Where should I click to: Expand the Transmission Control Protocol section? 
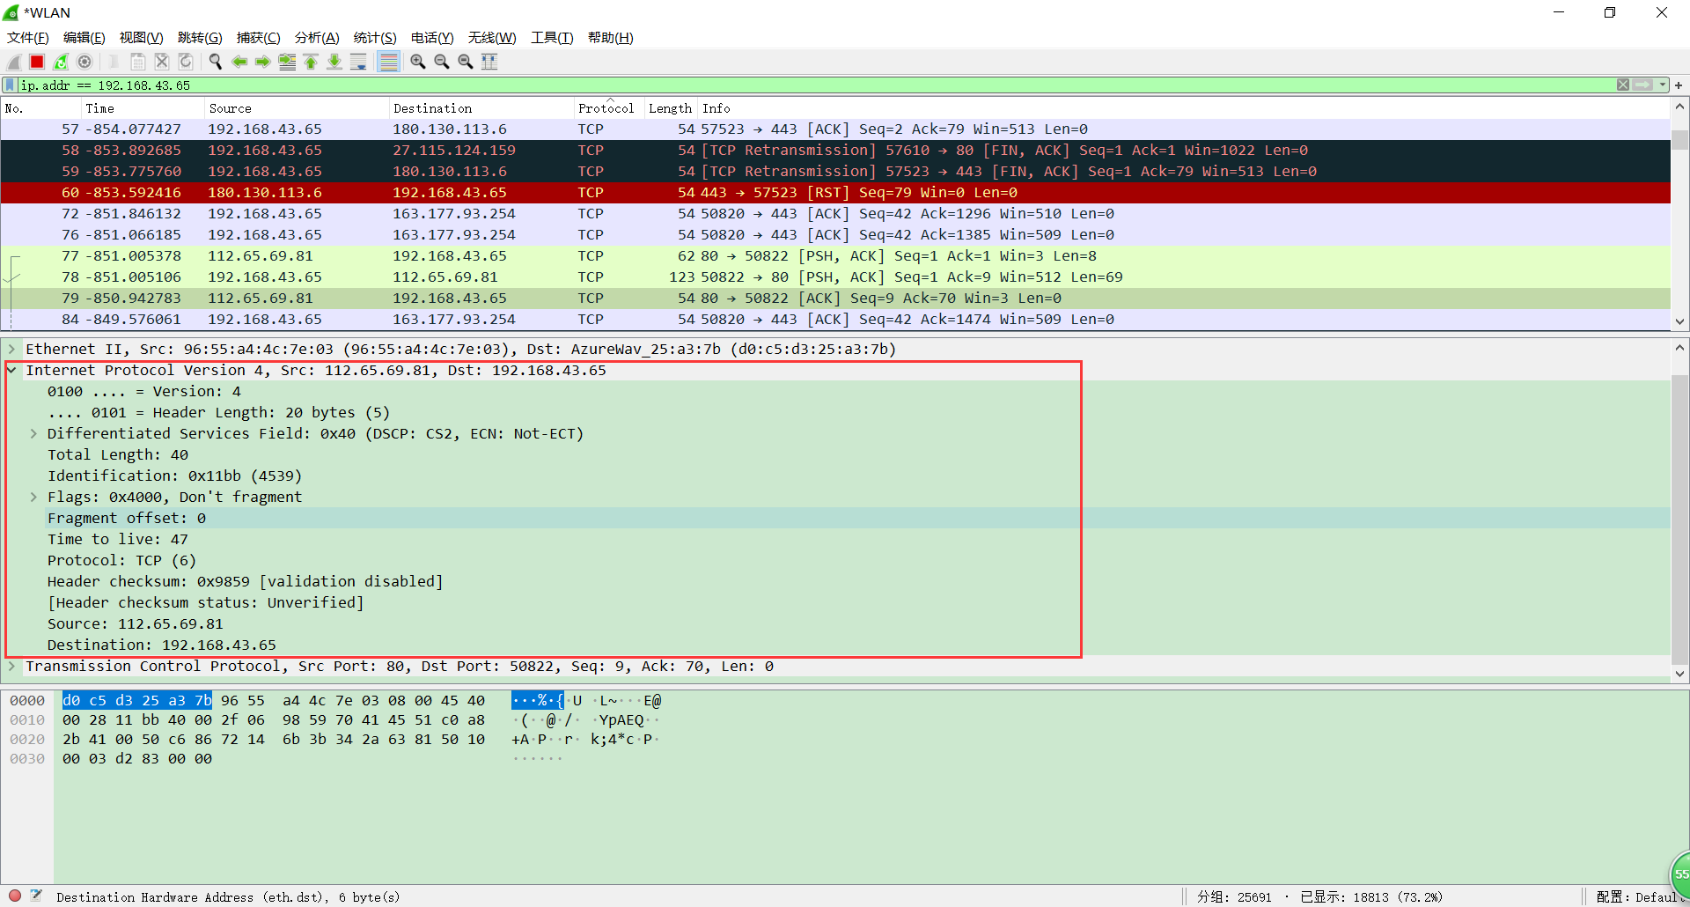coord(12,667)
